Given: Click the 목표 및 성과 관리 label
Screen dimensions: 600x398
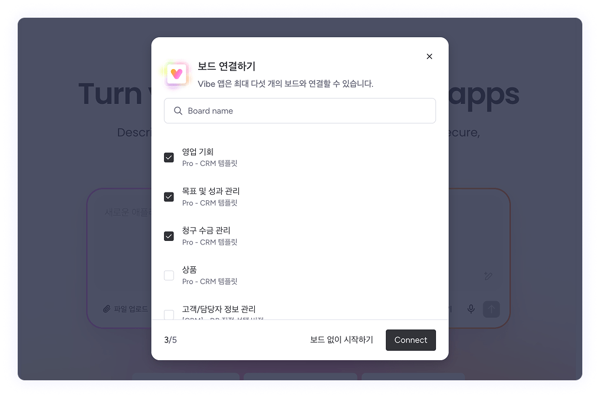Looking at the screenshot, I should tap(211, 191).
